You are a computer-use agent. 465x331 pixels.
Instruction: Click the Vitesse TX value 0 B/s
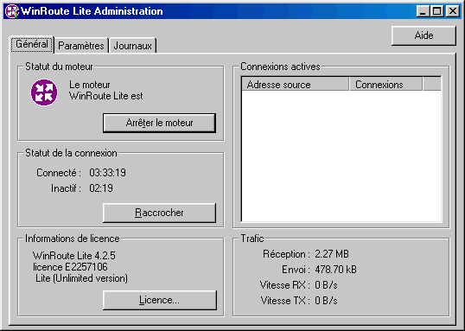[x=326, y=301]
